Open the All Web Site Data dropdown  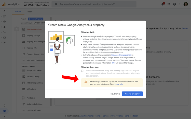(36, 5)
